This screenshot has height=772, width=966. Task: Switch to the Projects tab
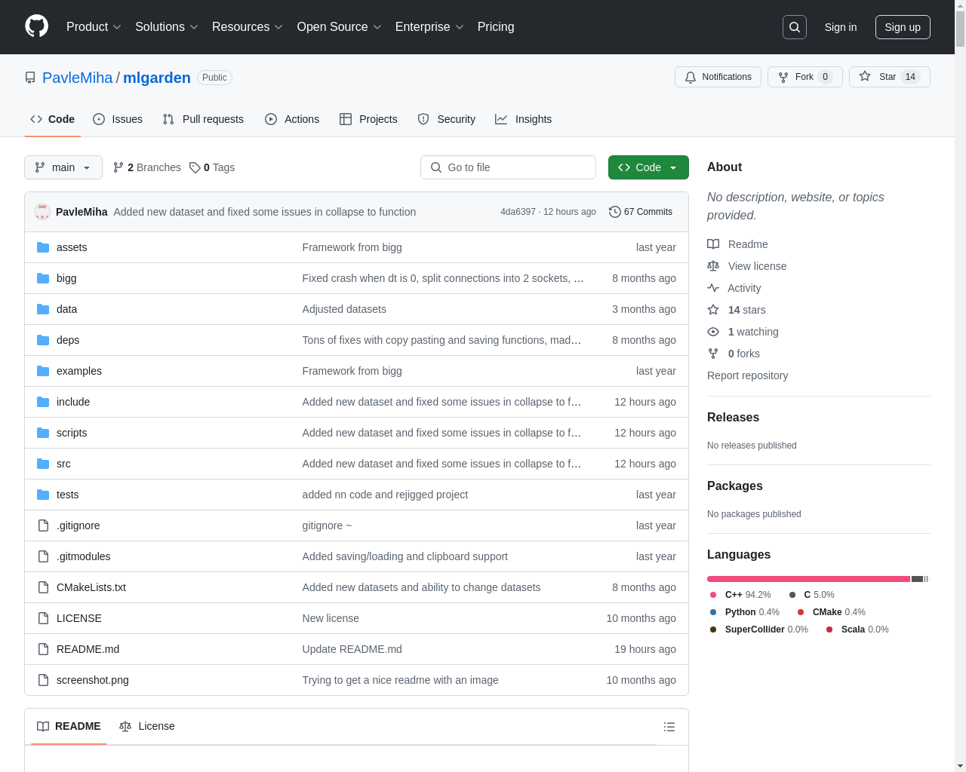tap(368, 119)
